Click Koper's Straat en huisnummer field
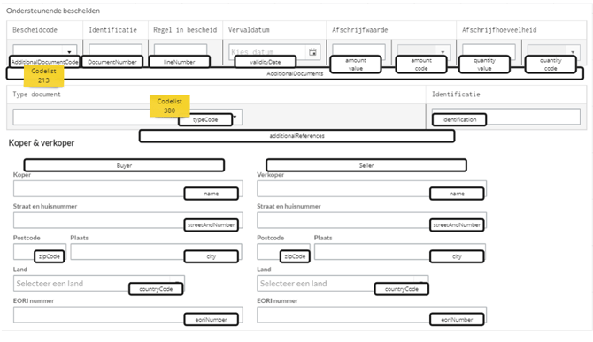593x342 pixels. pyautogui.click(x=127, y=220)
